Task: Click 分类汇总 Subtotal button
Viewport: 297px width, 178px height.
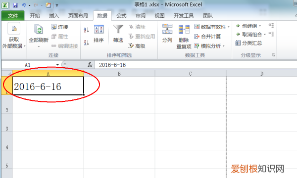Action: 248,43
